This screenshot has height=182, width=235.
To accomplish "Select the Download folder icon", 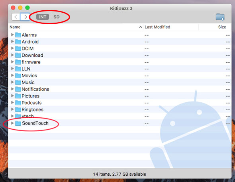I will coord(18,55).
